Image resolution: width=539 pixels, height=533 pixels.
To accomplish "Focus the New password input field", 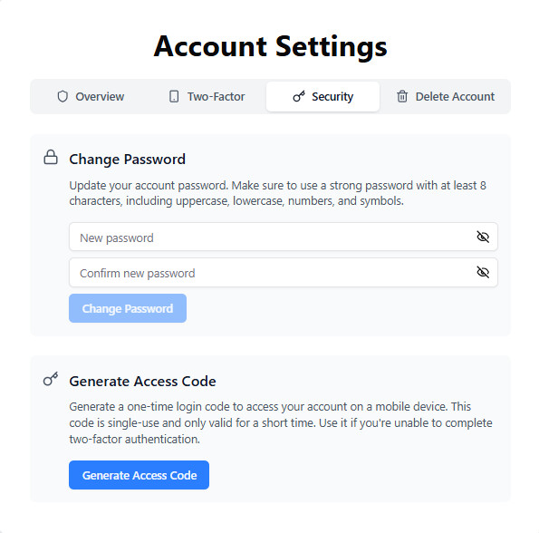I will (x=284, y=237).
